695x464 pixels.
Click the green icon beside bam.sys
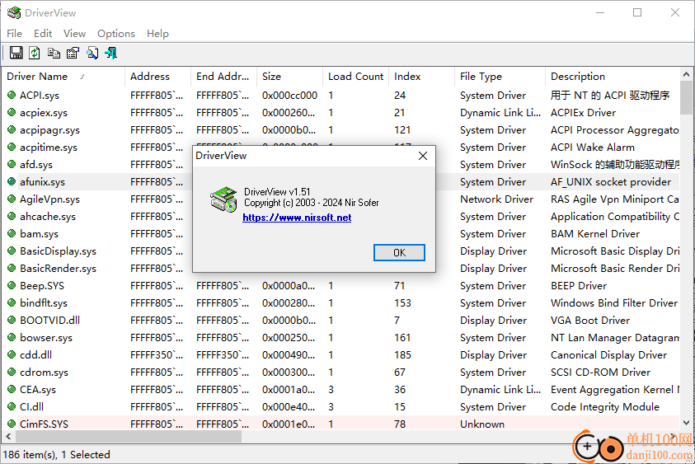[x=12, y=233]
